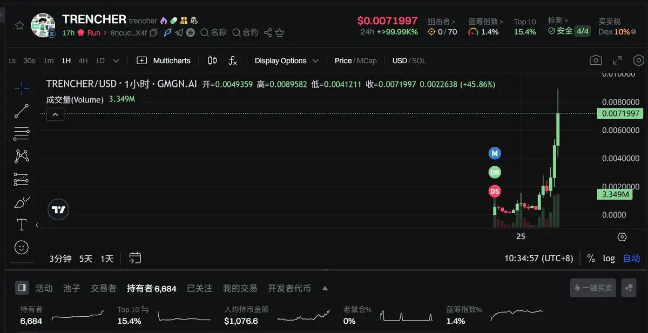This screenshot has height=333, width=648.
Task: Switch to 持有者 6,684 tab
Action: tap(151, 288)
